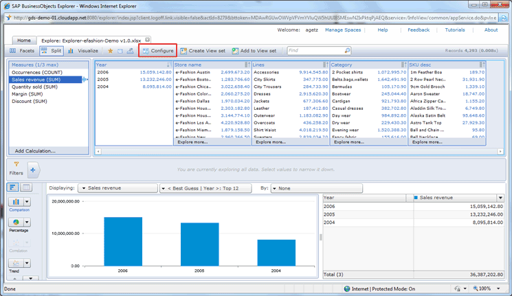Select e-Fashion Austin in Store name facet
Screen dimensions: 512x296
click(212, 72)
